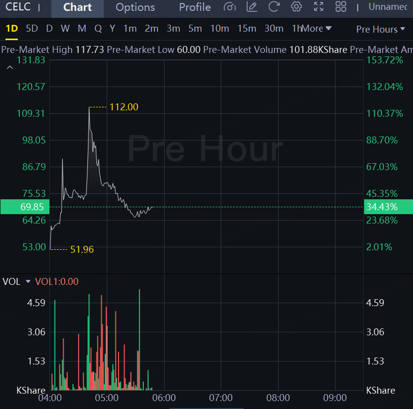Click the VOL1:0.00 indicator value
Viewport: 413px width, 409px height.
tap(57, 281)
